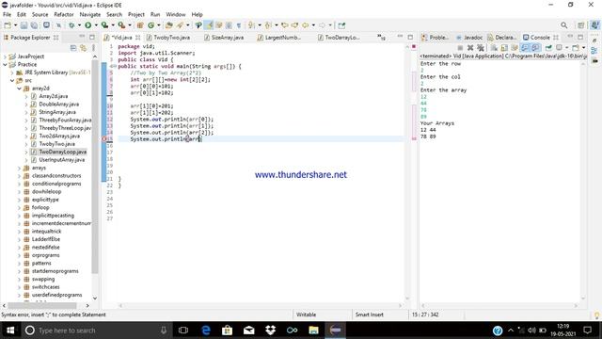Open Microsoft Edge from taskbar
602x339 pixels.
coord(206,331)
